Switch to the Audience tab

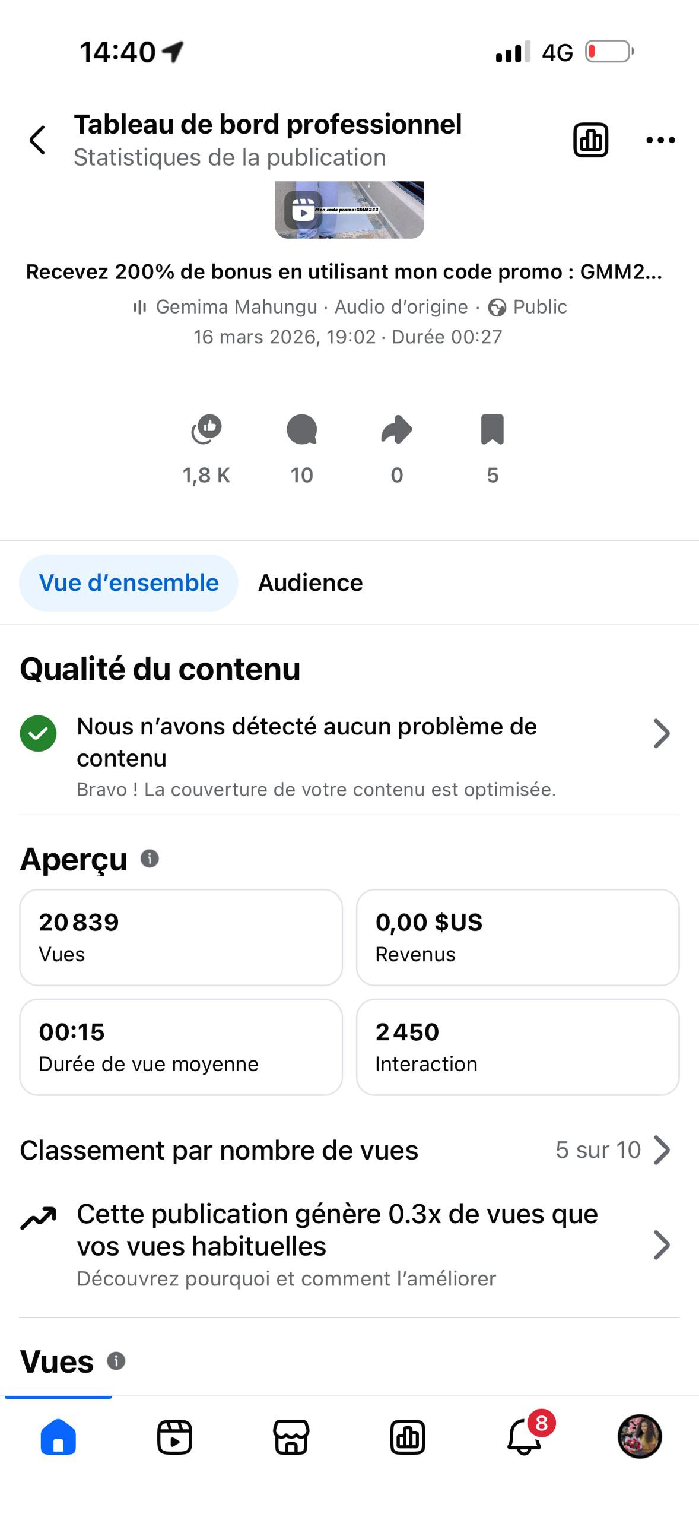tap(310, 583)
